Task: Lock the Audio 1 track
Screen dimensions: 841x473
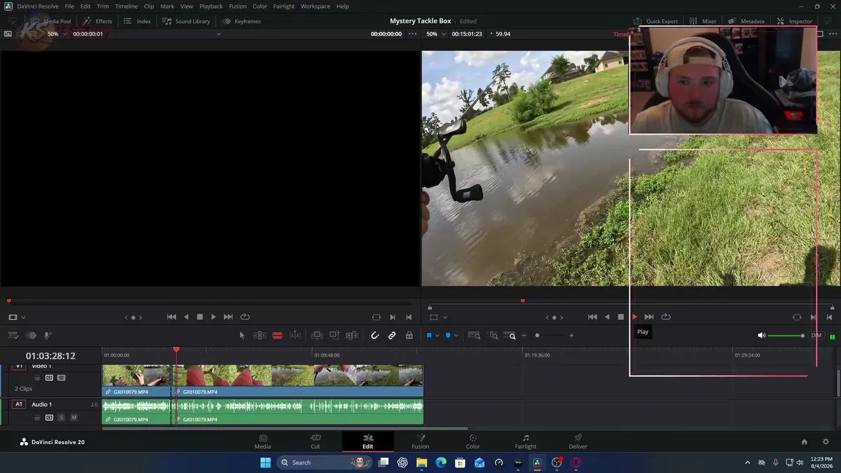Action: coord(37,418)
